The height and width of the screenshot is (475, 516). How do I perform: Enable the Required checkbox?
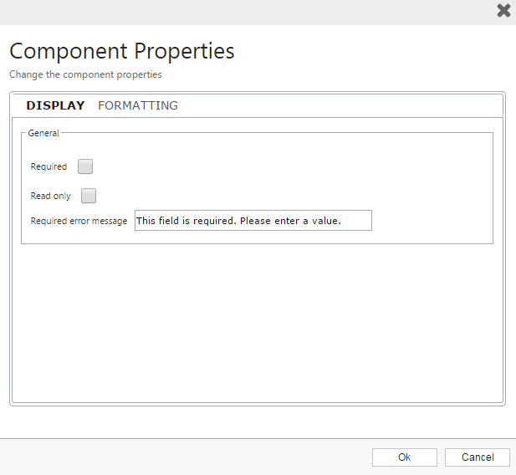pos(85,166)
